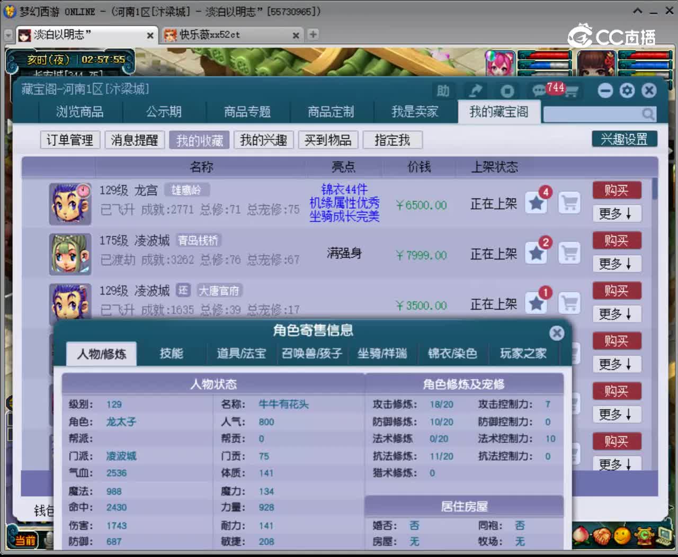Screen dimensions: 678x557
Task: Switch to 浏览商品 tab
Action: (80, 112)
